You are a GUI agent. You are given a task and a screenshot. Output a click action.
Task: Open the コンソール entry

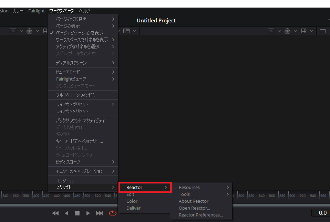tap(83, 180)
